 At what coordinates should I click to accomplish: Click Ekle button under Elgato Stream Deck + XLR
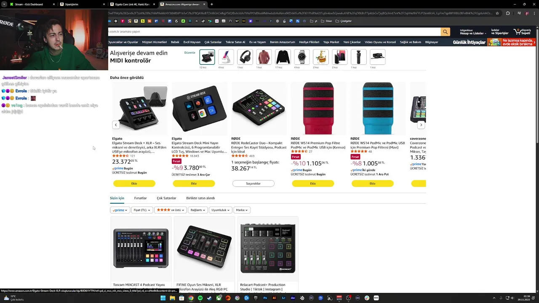coord(134,183)
